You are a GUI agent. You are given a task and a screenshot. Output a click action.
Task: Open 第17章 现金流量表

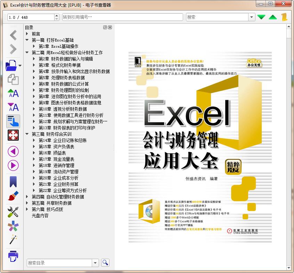click(x=56, y=159)
